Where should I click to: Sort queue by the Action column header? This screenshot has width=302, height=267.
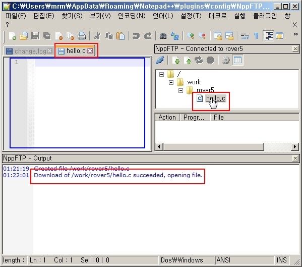coord(167,117)
